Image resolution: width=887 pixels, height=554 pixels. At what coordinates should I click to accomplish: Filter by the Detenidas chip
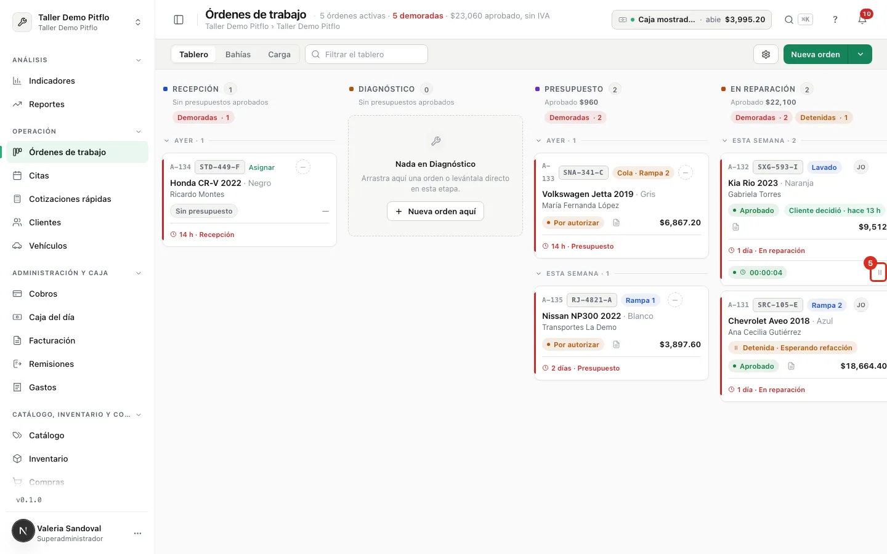[824, 118]
